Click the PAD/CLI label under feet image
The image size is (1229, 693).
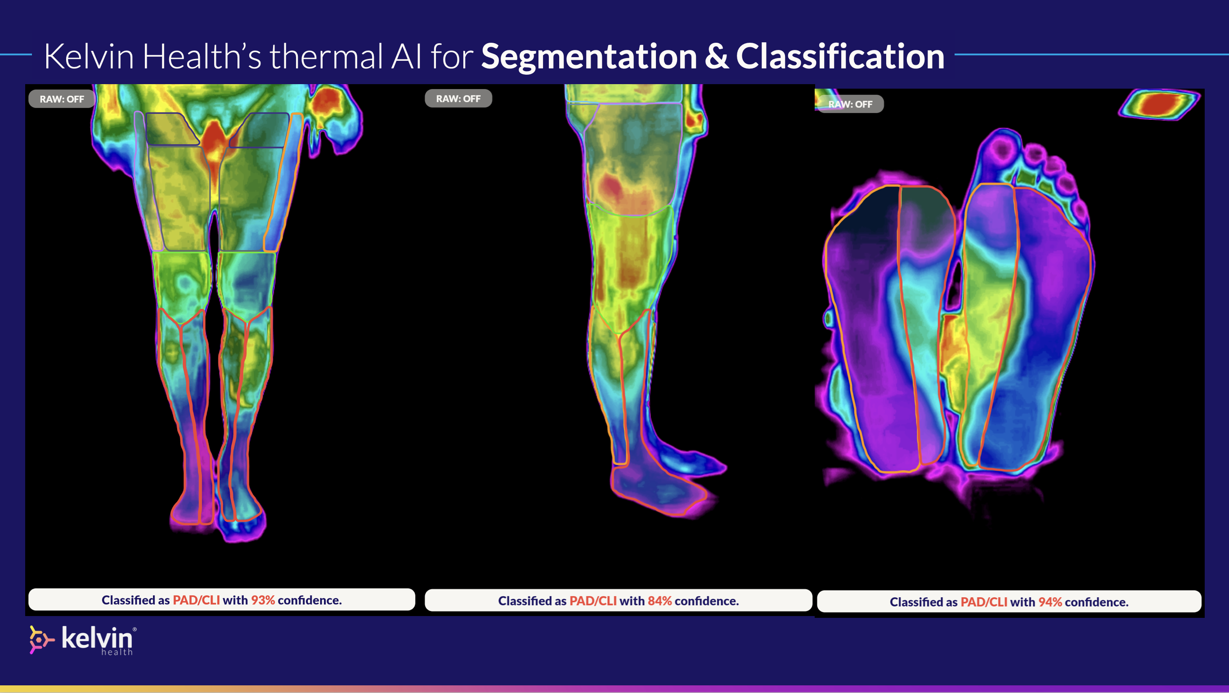pyautogui.click(x=983, y=602)
